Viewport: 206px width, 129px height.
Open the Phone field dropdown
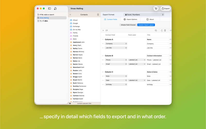[x=116, y=60]
